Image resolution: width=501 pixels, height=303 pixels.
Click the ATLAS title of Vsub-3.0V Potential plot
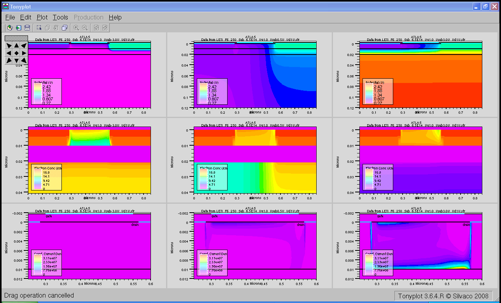(x=84, y=37)
